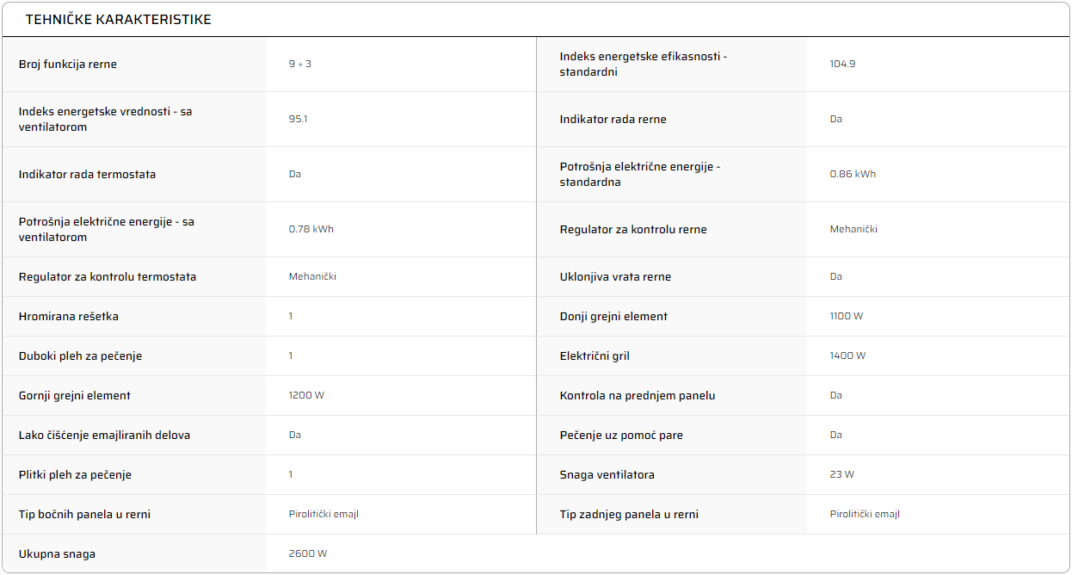Select the Broj funkcija rerne label

click(x=68, y=65)
